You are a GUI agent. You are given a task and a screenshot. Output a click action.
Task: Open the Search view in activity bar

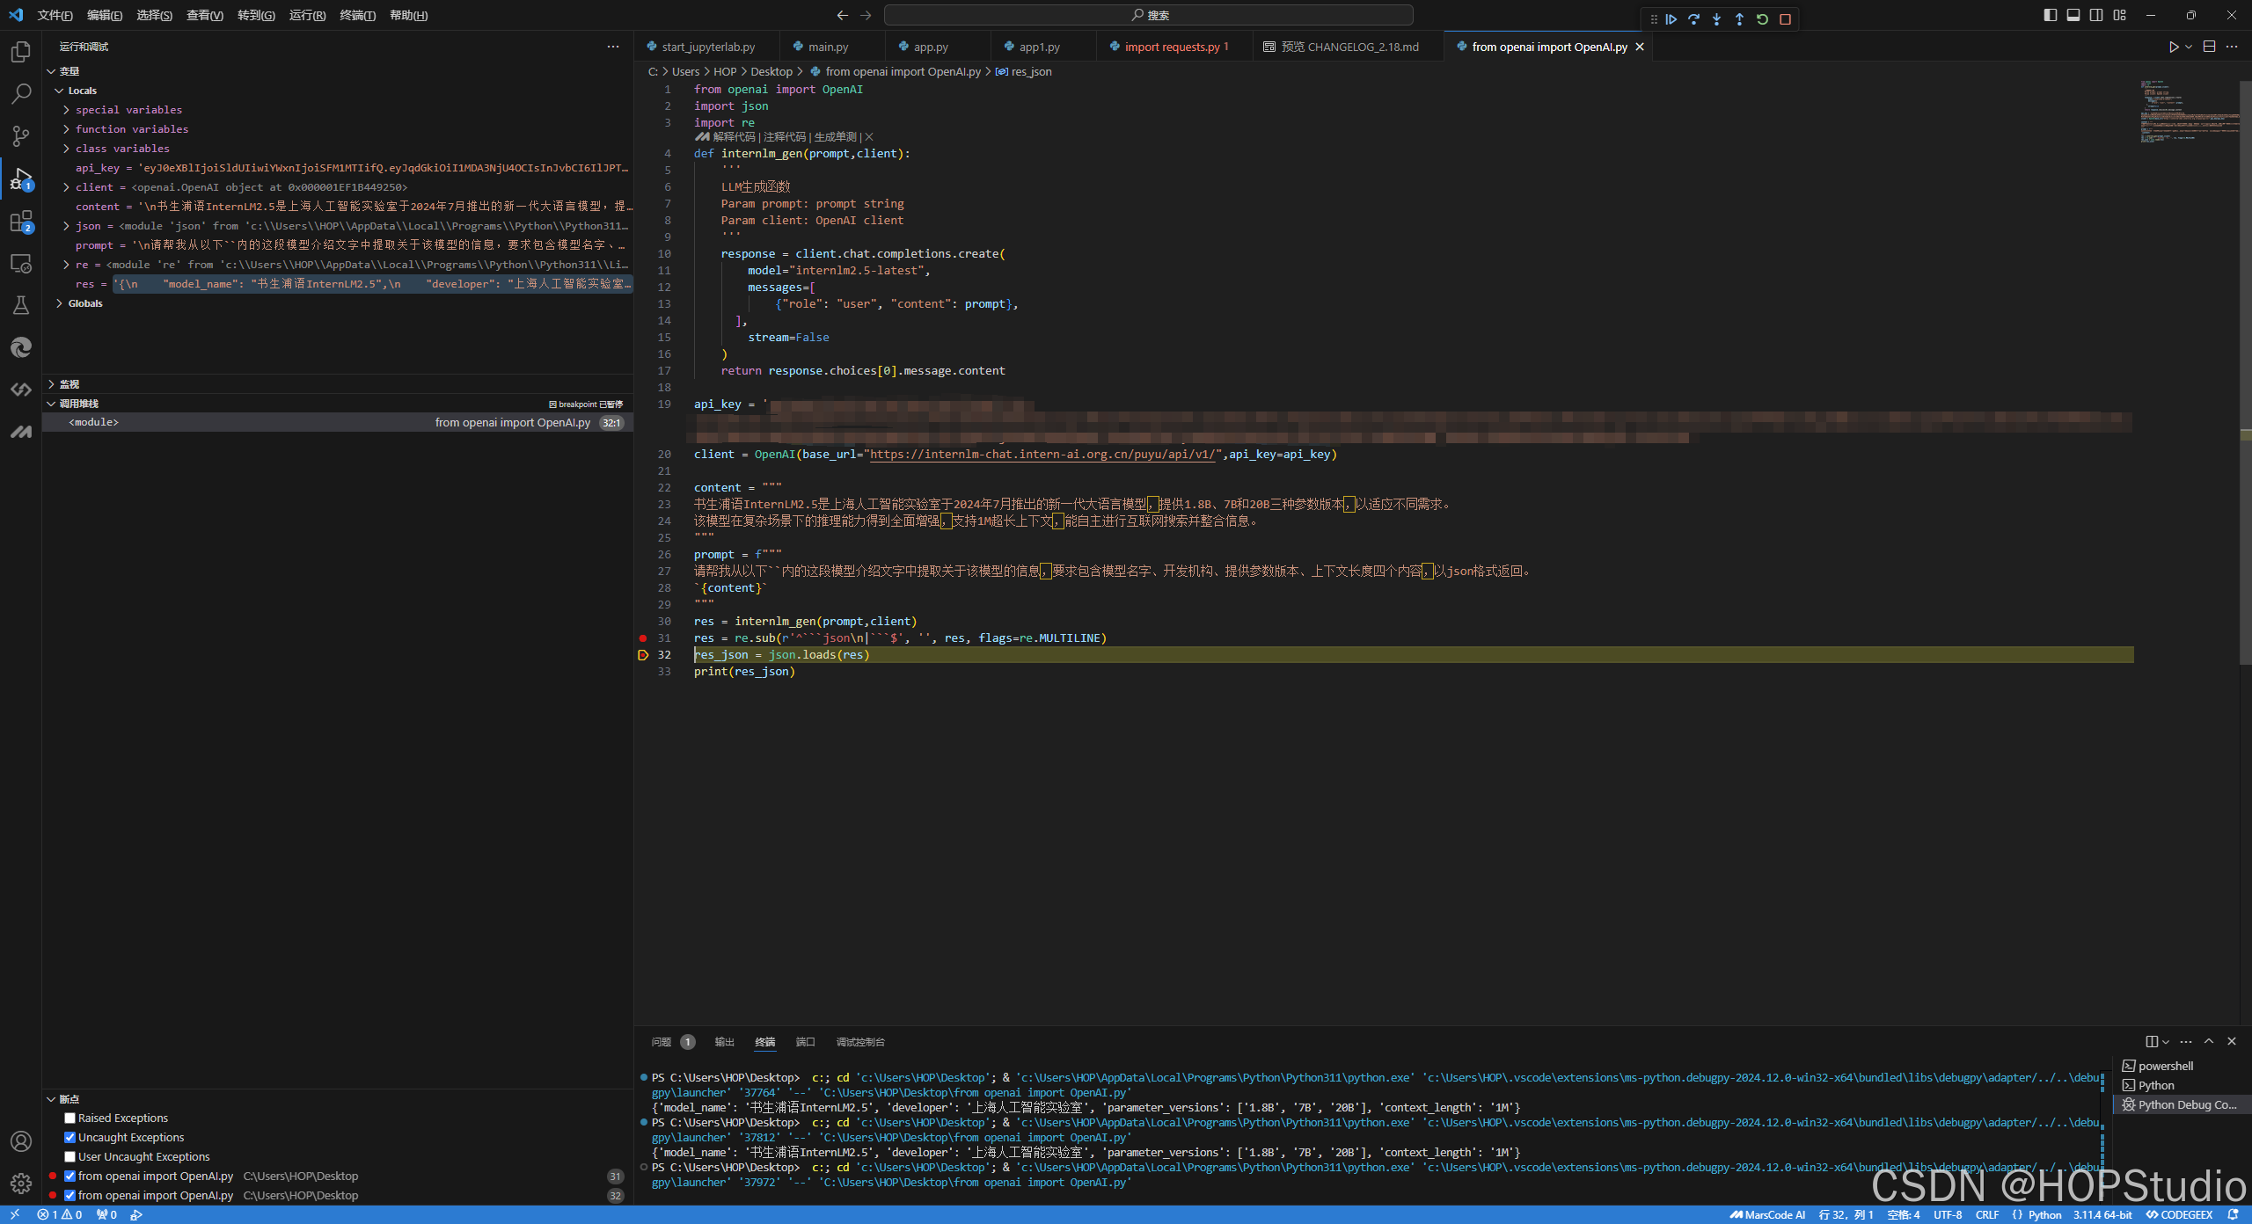click(x=21, y=93)
